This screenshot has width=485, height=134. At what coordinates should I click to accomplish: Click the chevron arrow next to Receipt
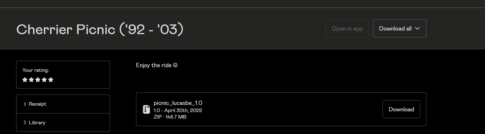pyautogui.click(x=25, y=104)
